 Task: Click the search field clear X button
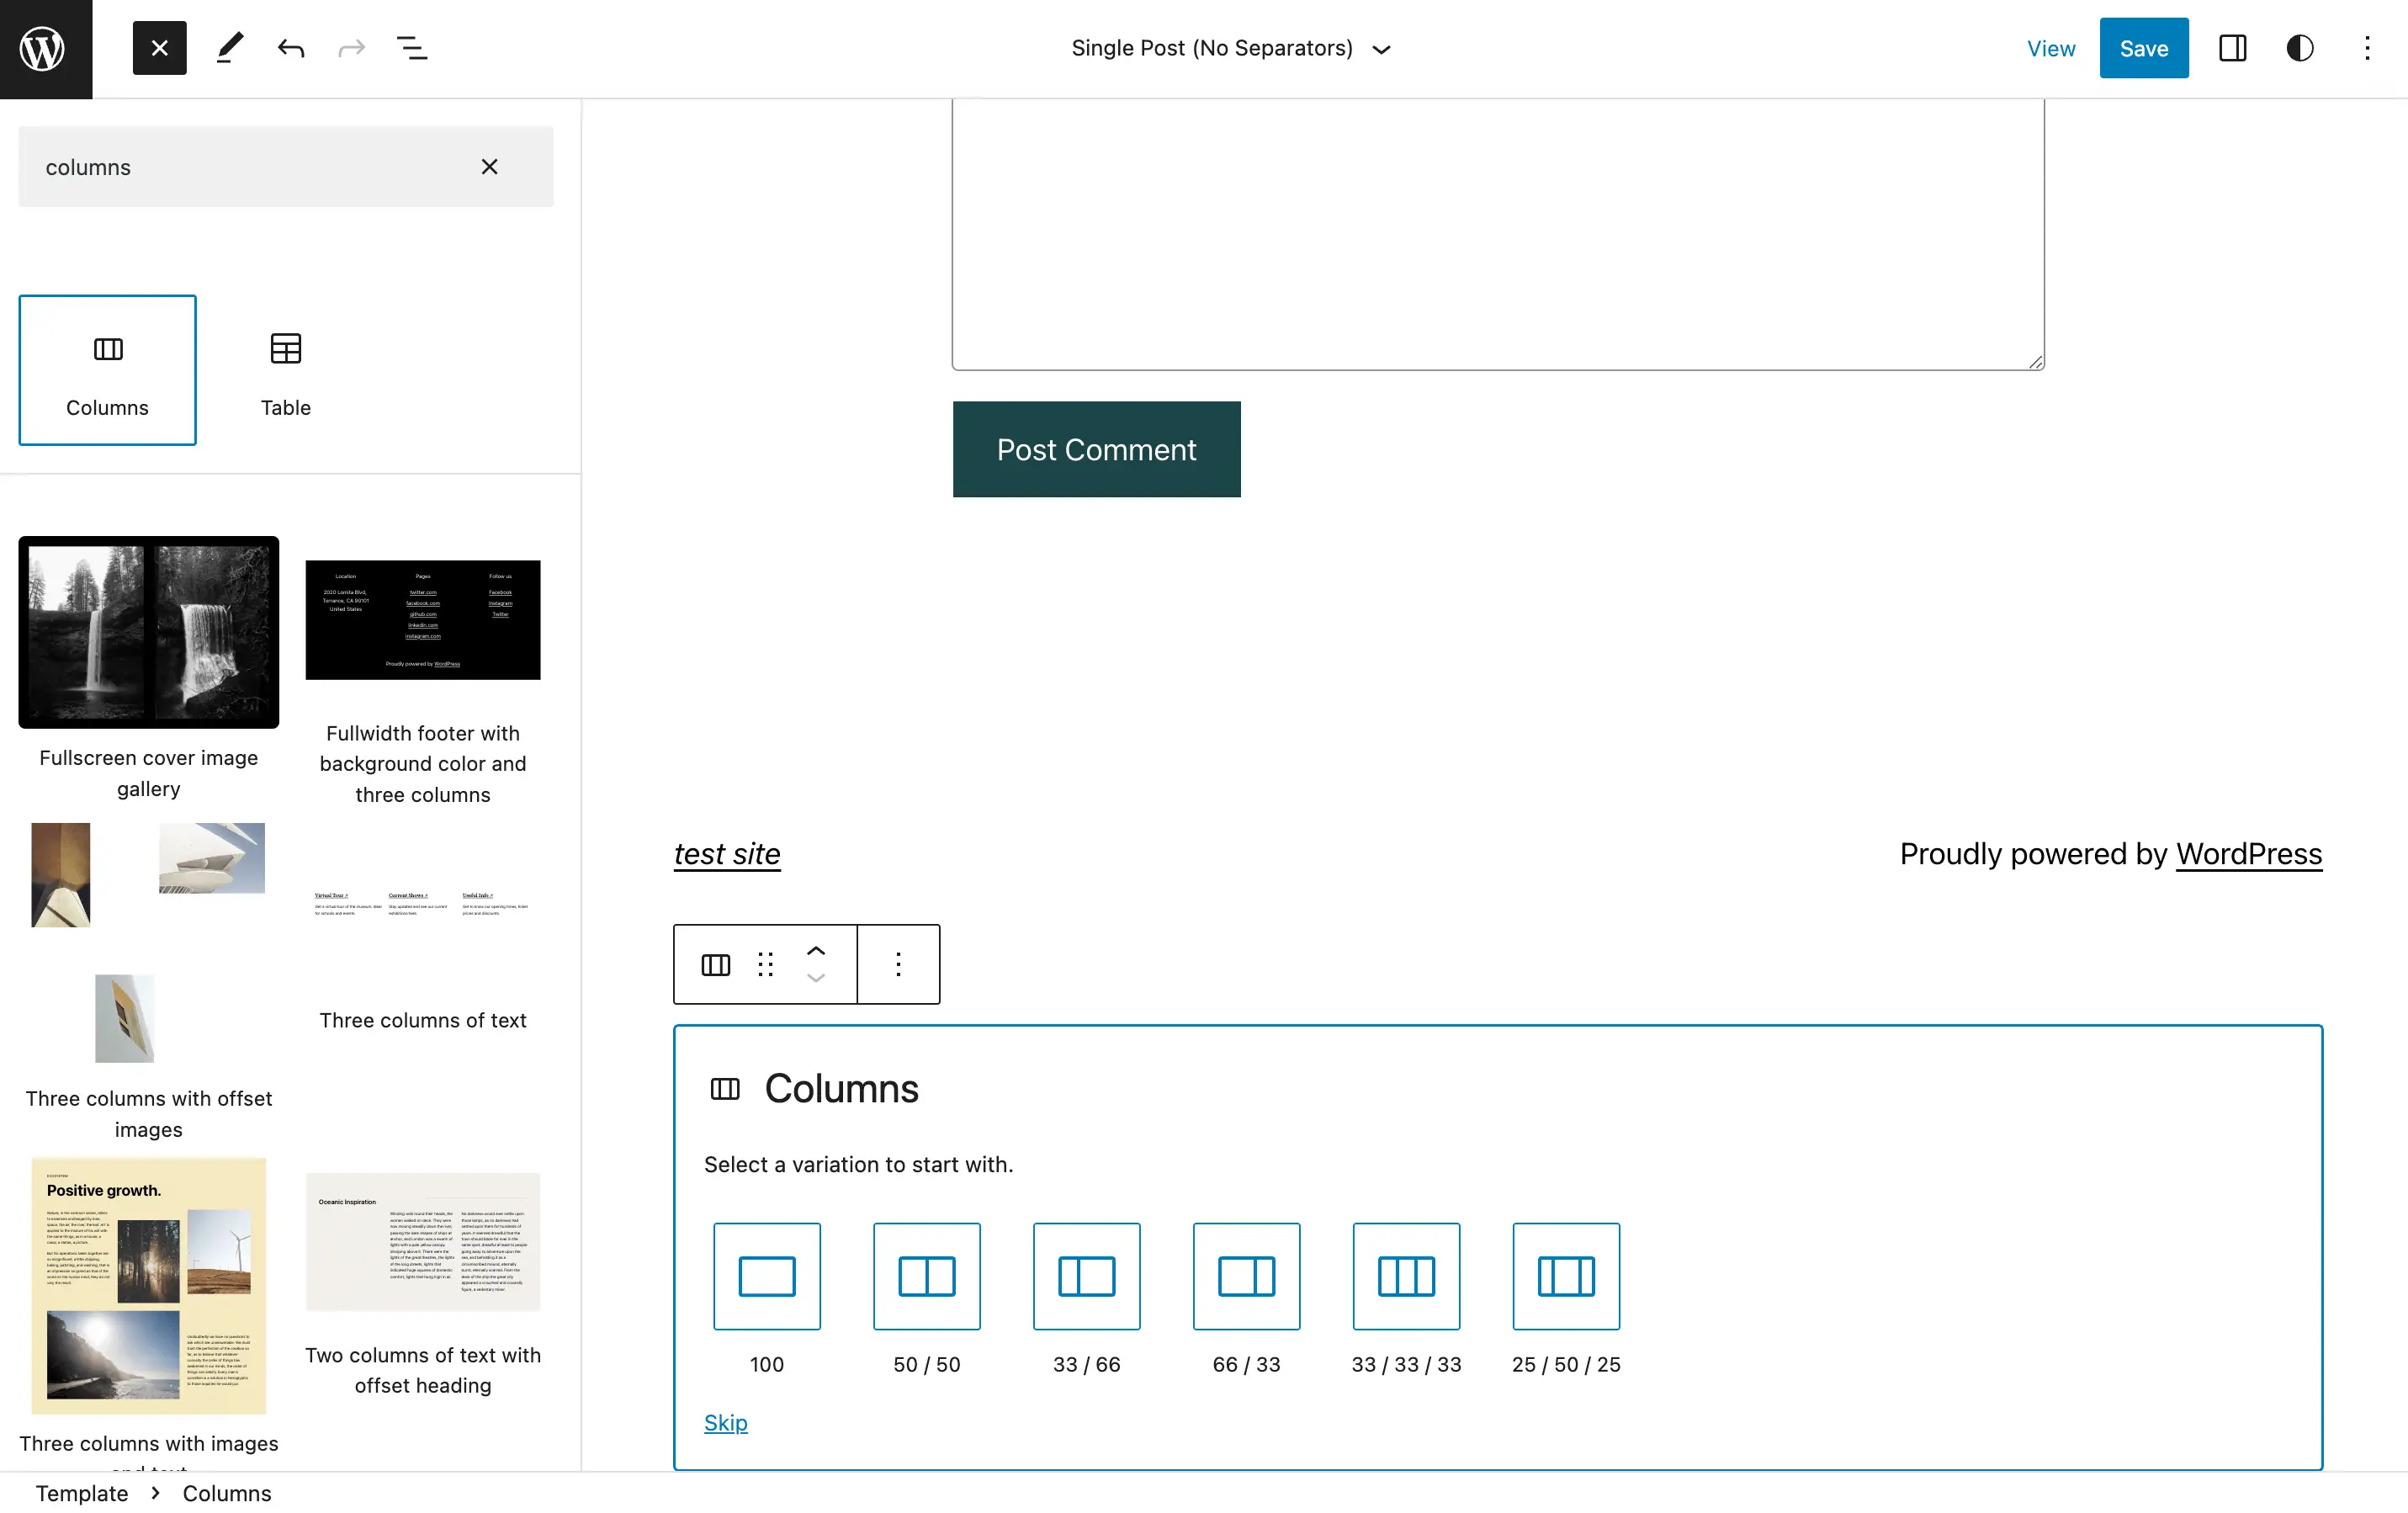(491, 166)
